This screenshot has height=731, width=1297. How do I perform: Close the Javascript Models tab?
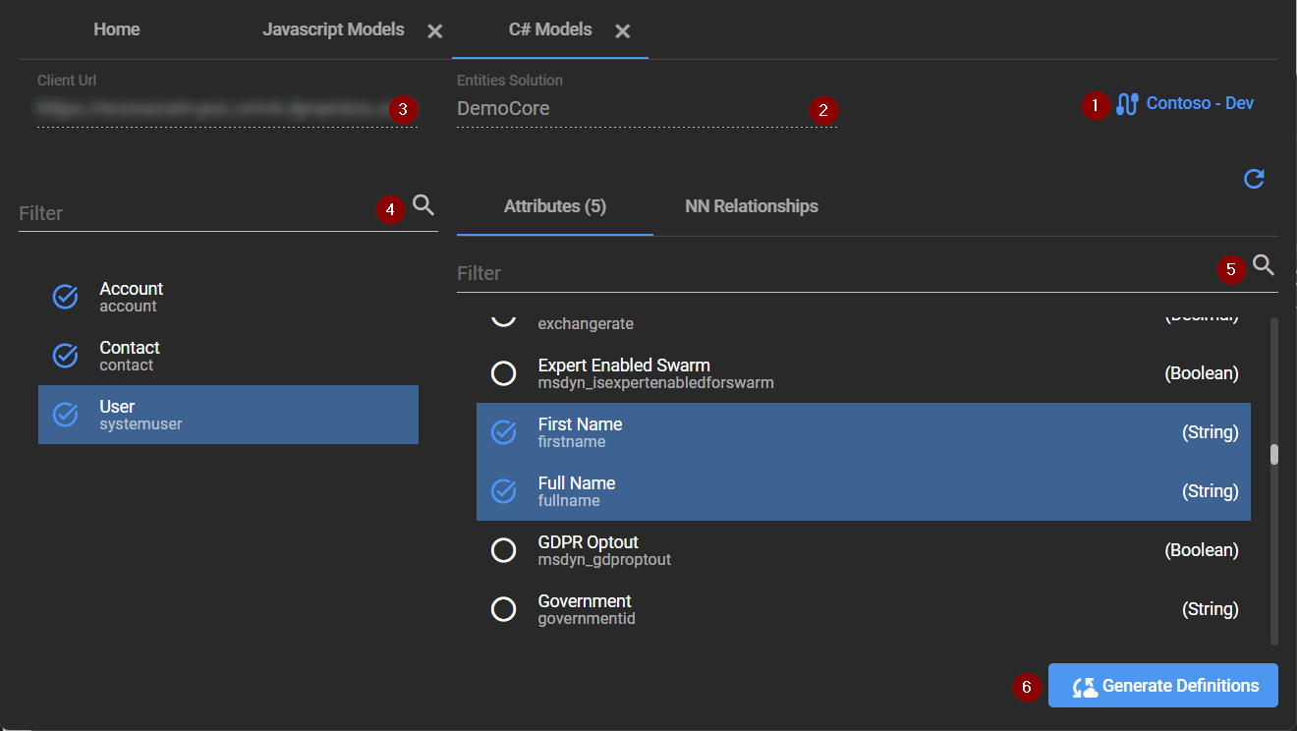click(x=435, y=31)
